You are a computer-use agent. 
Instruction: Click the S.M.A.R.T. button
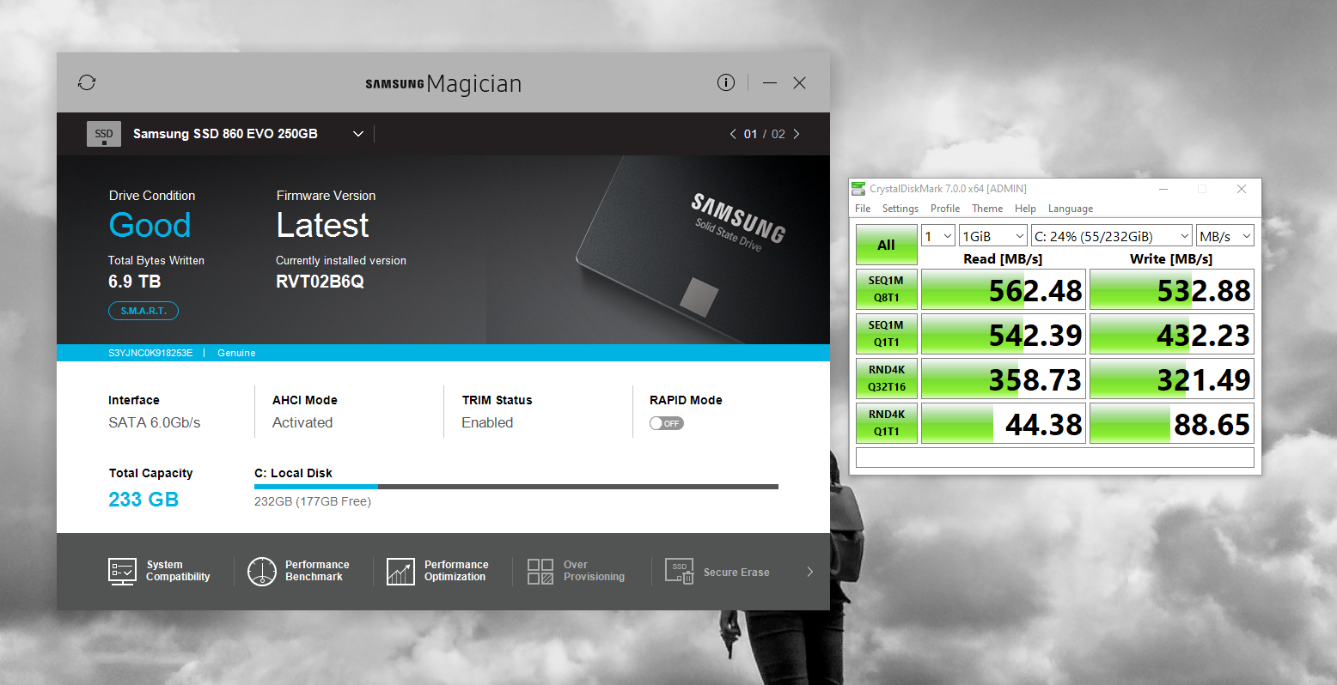pos(143,311)
